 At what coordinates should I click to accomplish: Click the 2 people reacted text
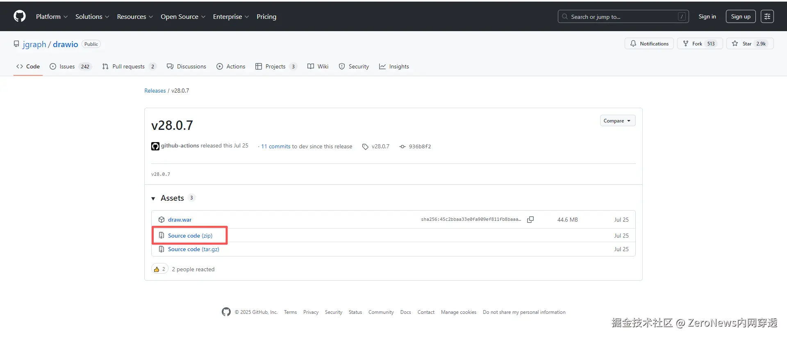193,269
